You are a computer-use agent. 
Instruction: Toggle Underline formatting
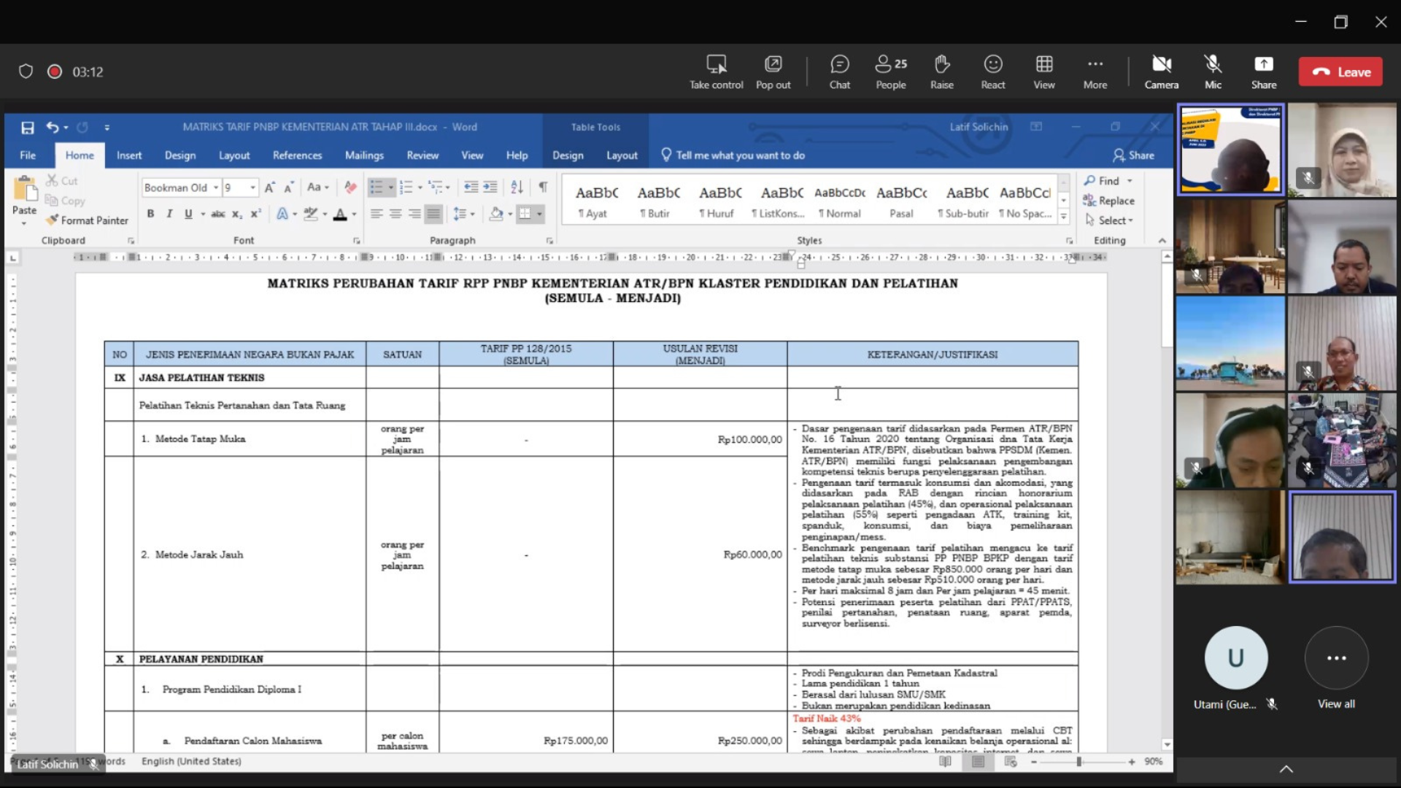pyautogui.click(x=188, y=214)
